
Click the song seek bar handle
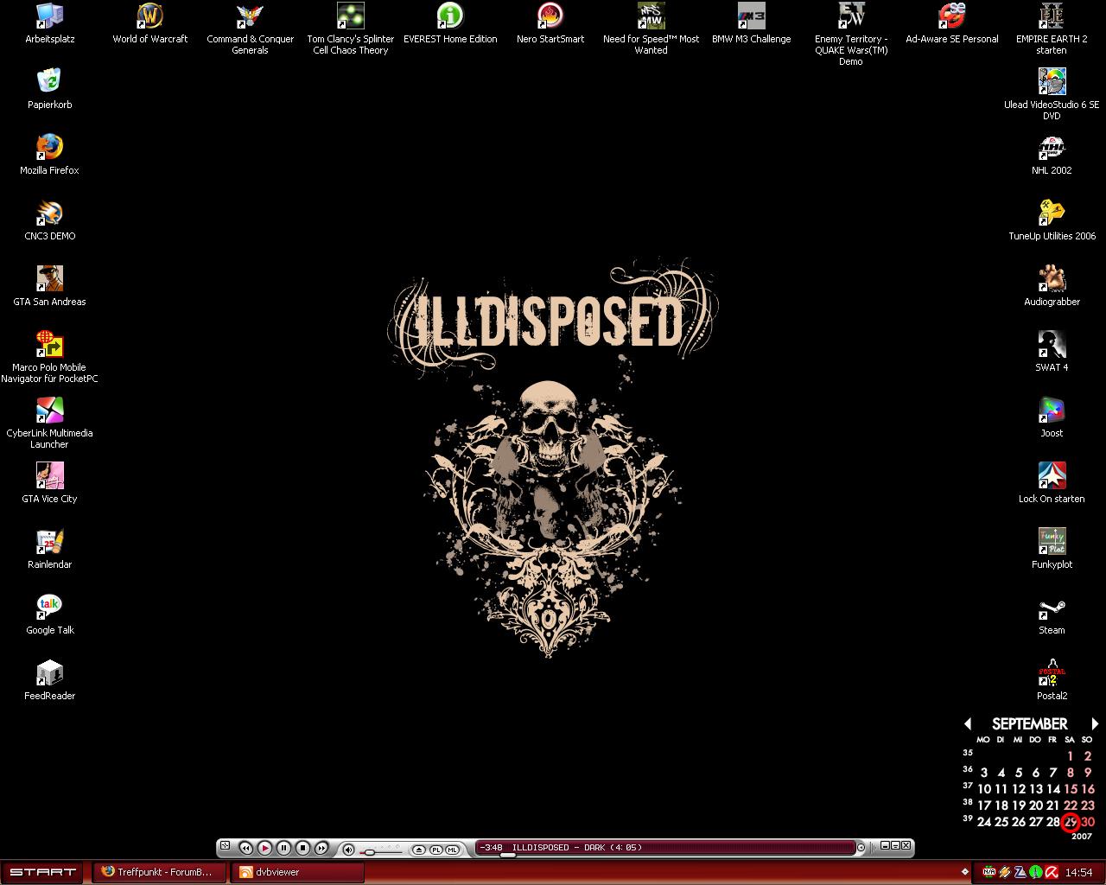click(508, 855)
